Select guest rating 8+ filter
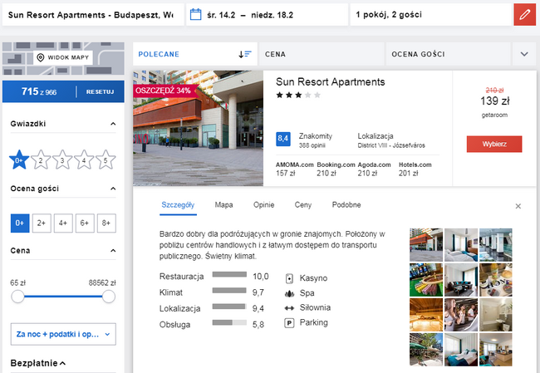 pos(106,223)
